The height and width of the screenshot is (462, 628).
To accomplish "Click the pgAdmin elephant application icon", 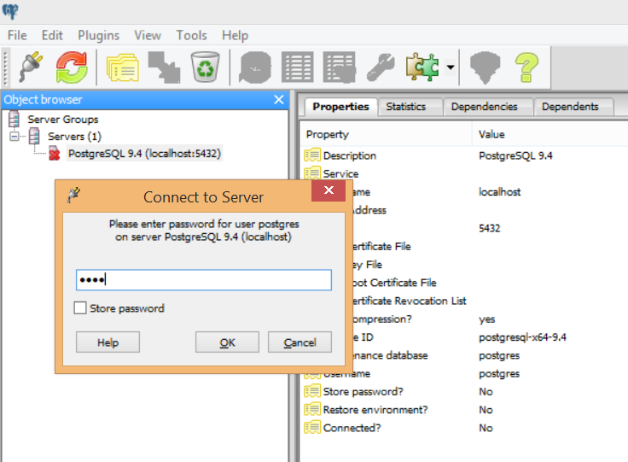I will click(x=10, y=11).
